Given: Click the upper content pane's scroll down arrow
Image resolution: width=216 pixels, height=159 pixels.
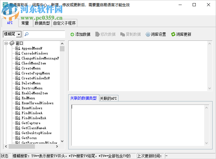Looking at the screenshot, I should pos(209,88).
